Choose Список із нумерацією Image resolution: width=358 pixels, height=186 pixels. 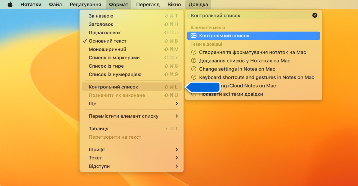[131, 74]
